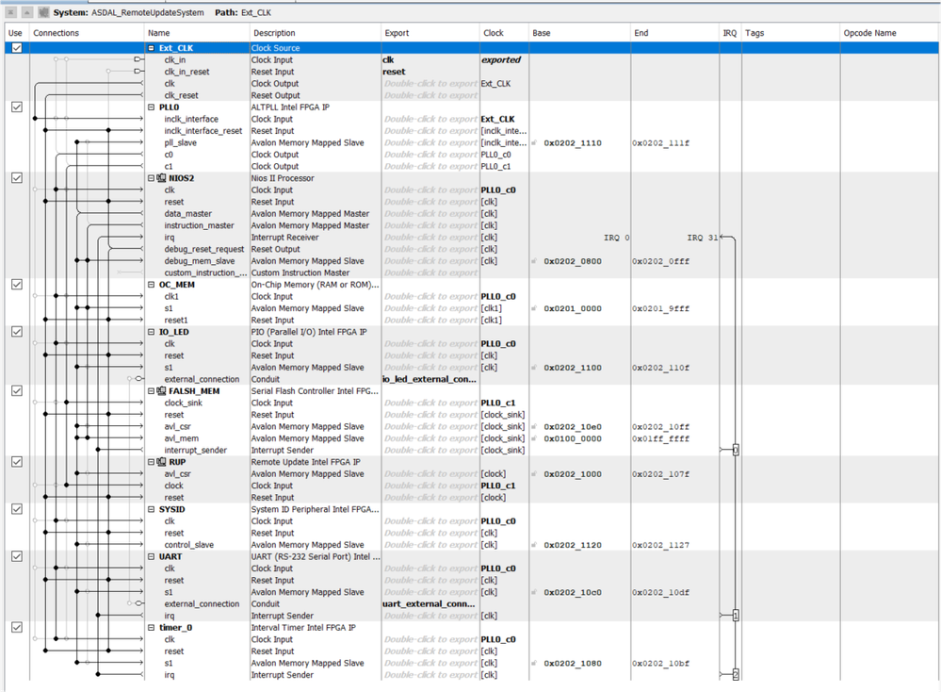
Task: Click the lock icon beside base 0x0202_0800
Action: point(533,261)
